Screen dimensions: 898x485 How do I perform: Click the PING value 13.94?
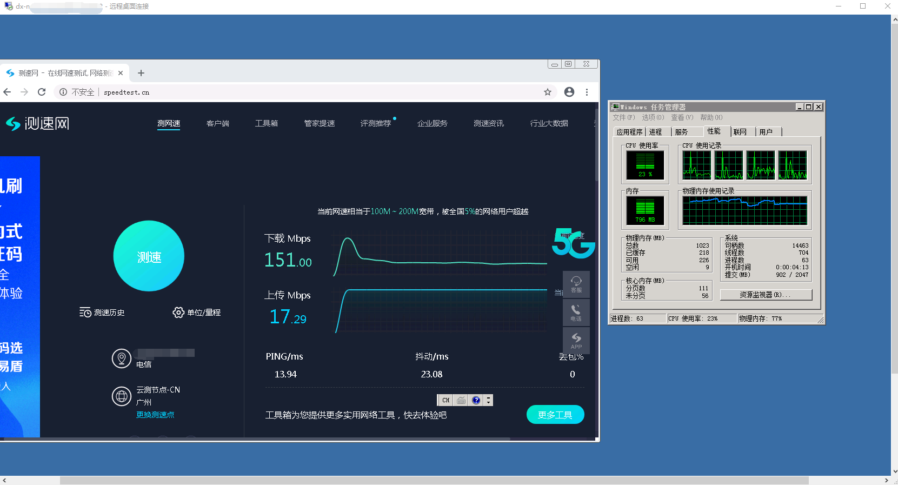pyautogui.click(x=285, y=374)
